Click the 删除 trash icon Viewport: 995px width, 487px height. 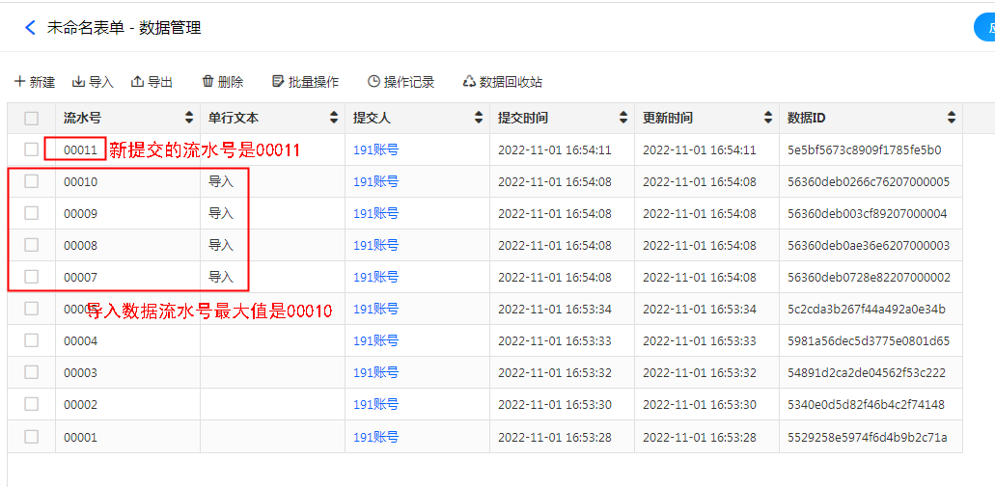tap(207, 82)
